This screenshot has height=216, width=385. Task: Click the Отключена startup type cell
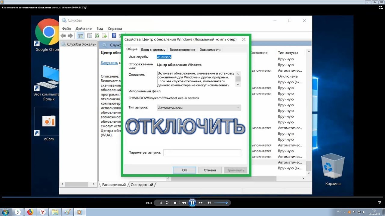[288, 76]
